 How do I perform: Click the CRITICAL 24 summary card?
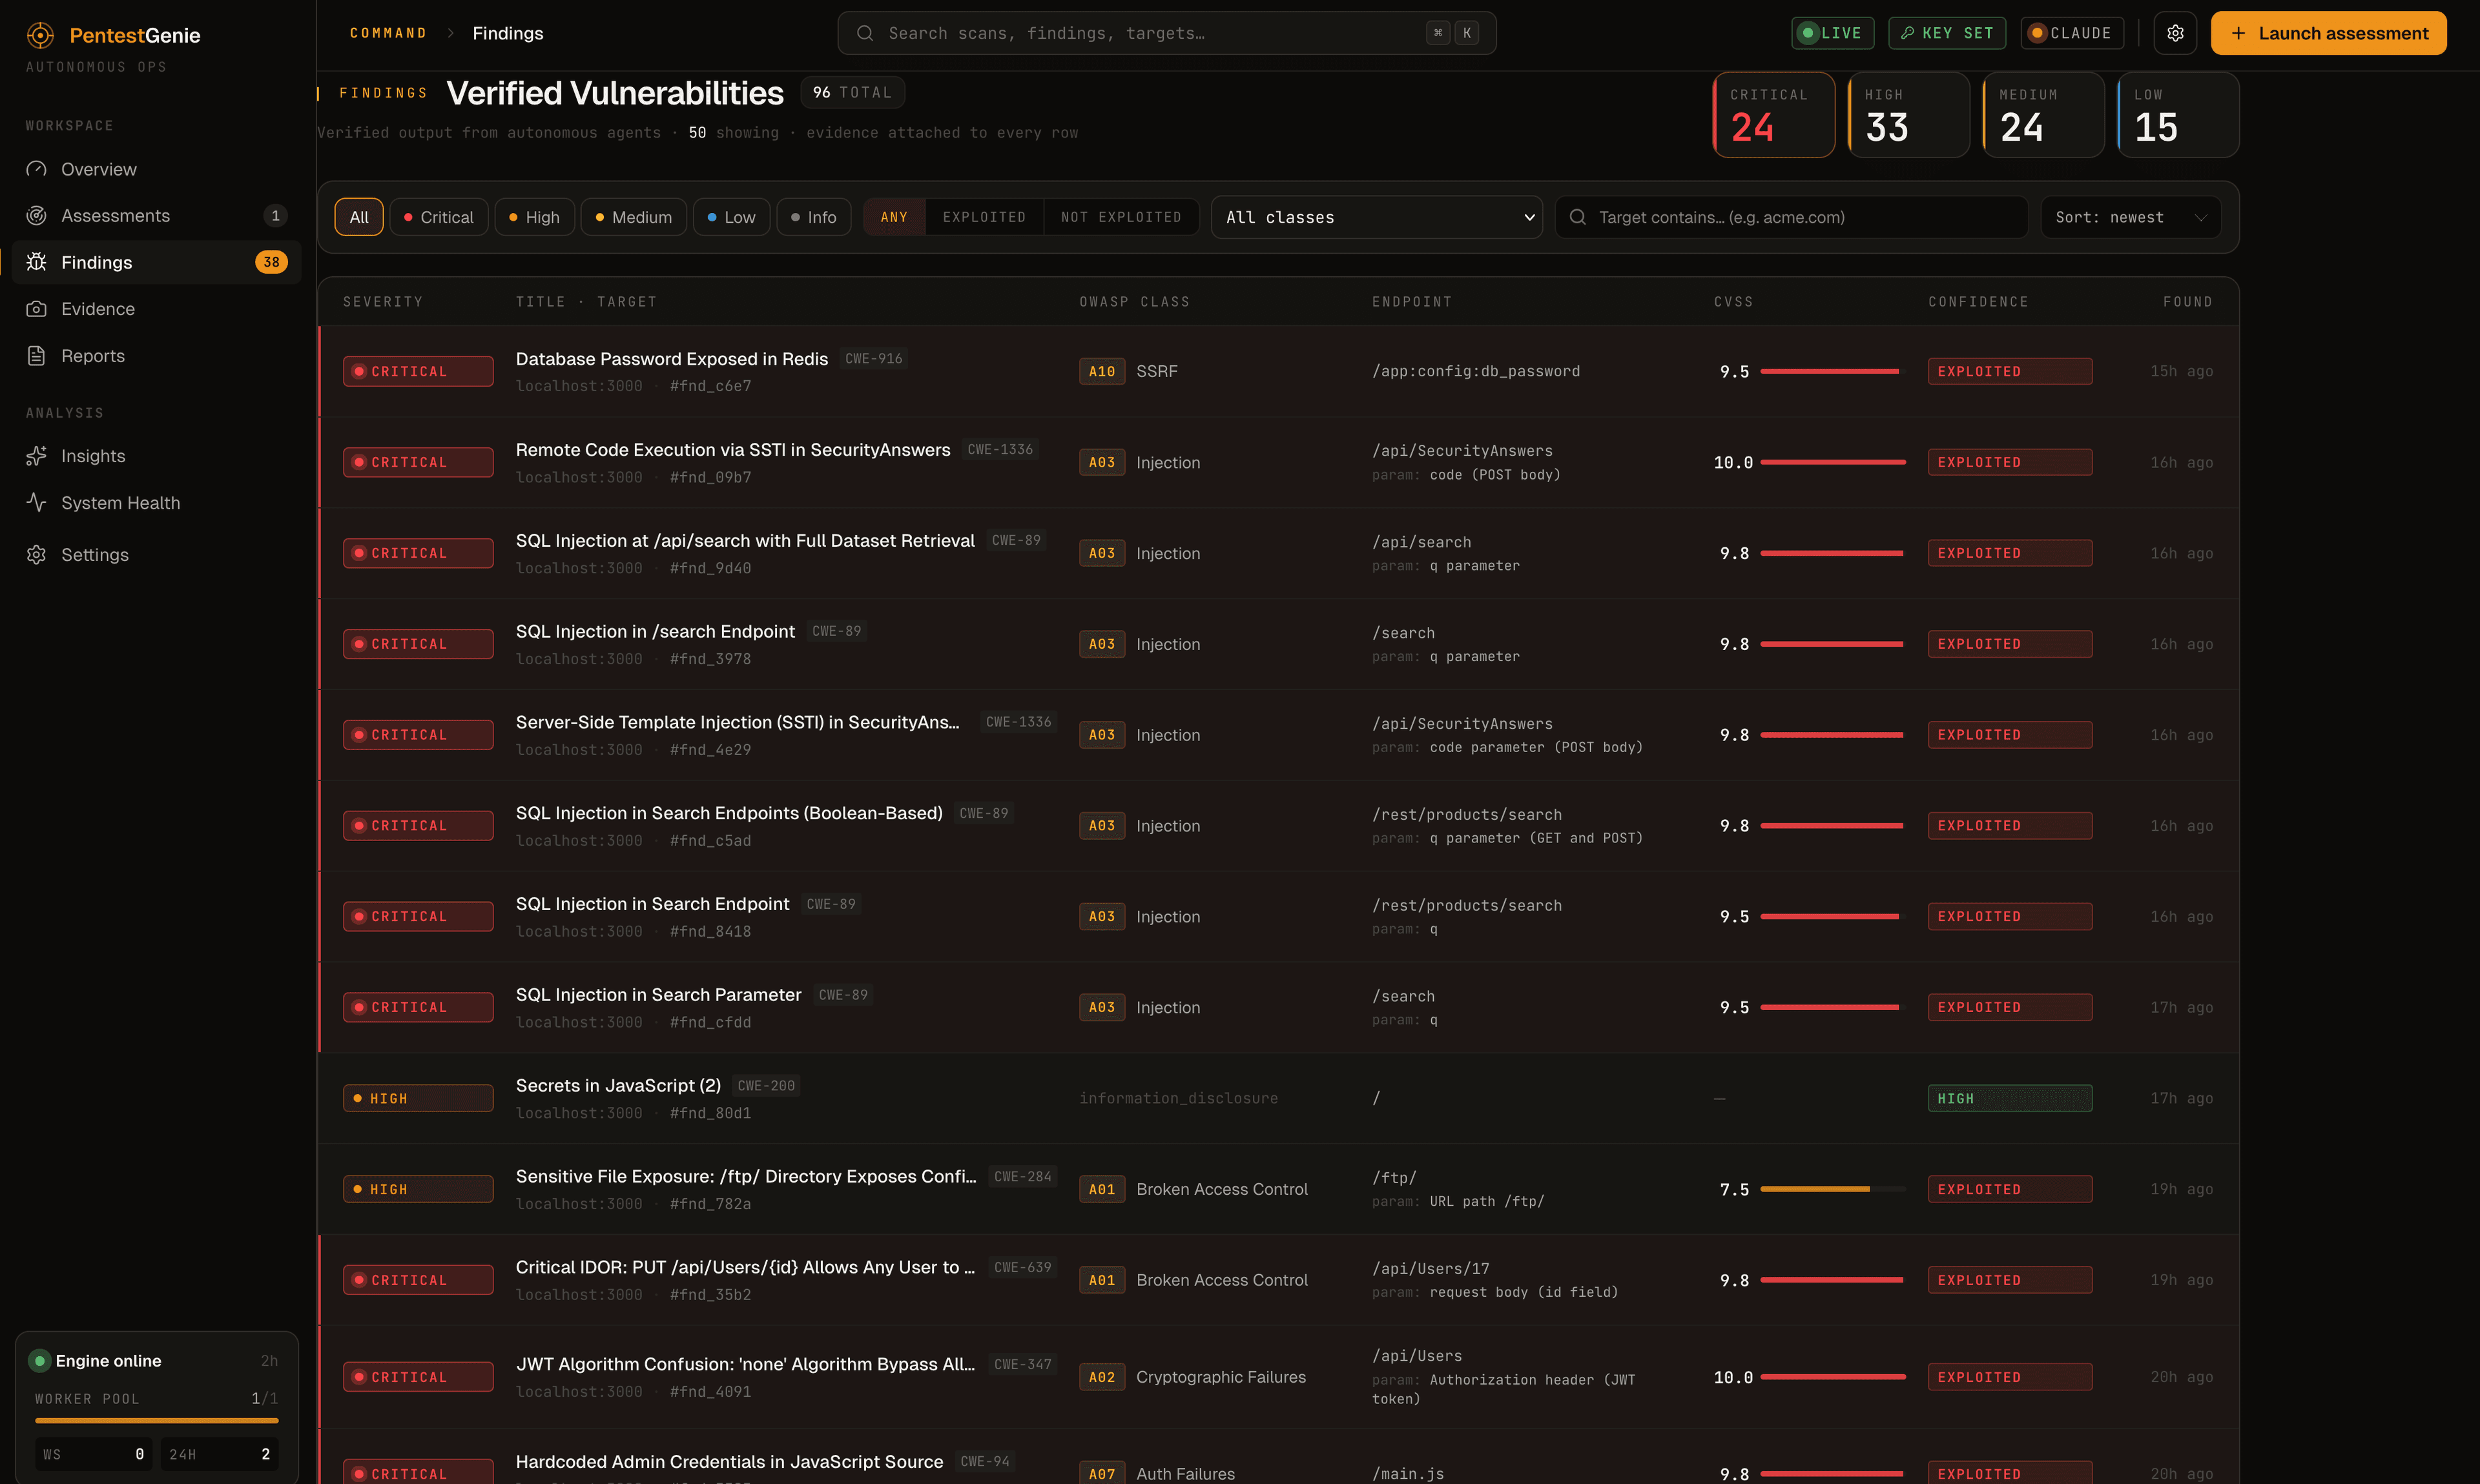(x=1773, y=115)
